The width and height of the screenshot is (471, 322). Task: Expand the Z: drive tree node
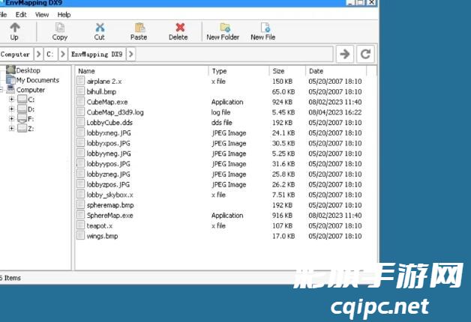pyautogui.click(x=11, y=129)
